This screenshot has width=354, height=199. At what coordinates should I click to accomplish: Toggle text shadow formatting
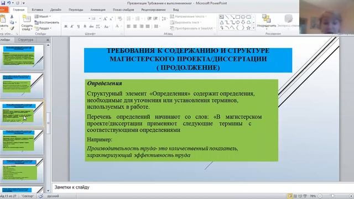85,27
